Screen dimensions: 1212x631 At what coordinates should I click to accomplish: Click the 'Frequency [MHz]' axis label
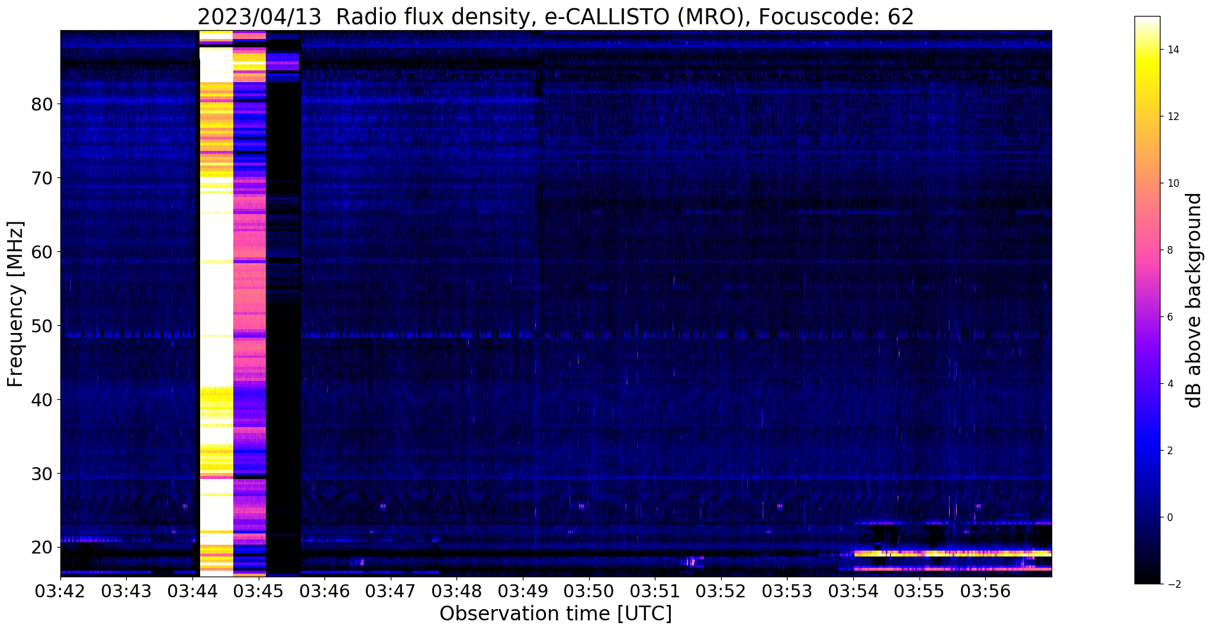click(16, 304)
